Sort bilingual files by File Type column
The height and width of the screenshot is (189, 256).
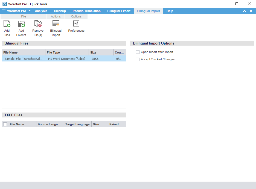coord(67,52)
